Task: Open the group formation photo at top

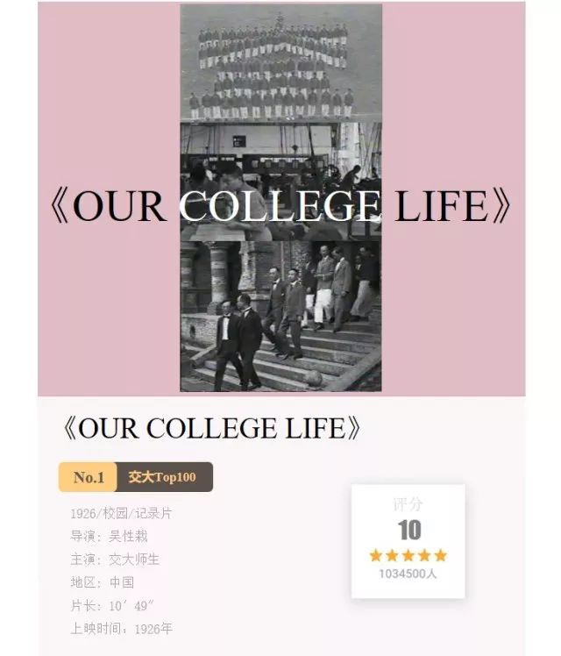Action: 280,63
